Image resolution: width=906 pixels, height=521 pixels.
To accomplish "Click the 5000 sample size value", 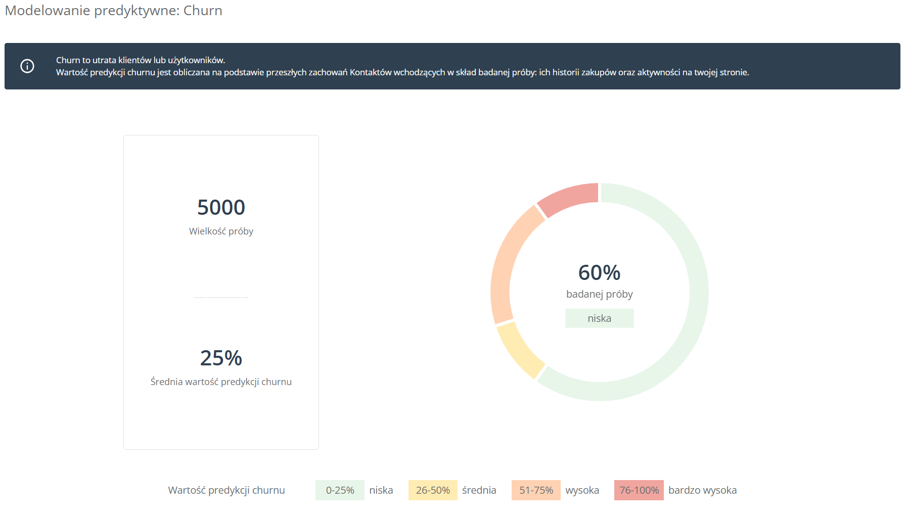I will [x=221, y=207].
